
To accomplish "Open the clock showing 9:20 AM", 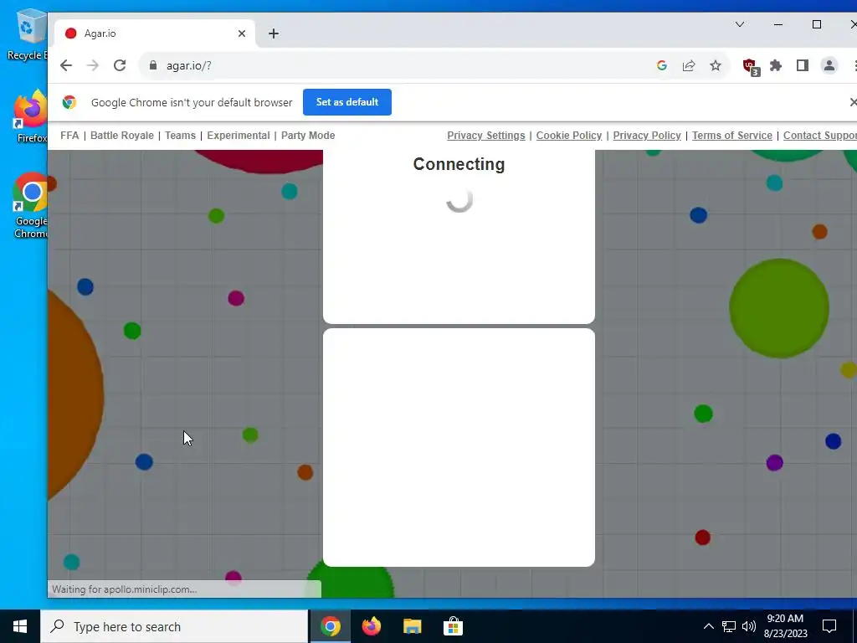I will click(x=785, y=626).
